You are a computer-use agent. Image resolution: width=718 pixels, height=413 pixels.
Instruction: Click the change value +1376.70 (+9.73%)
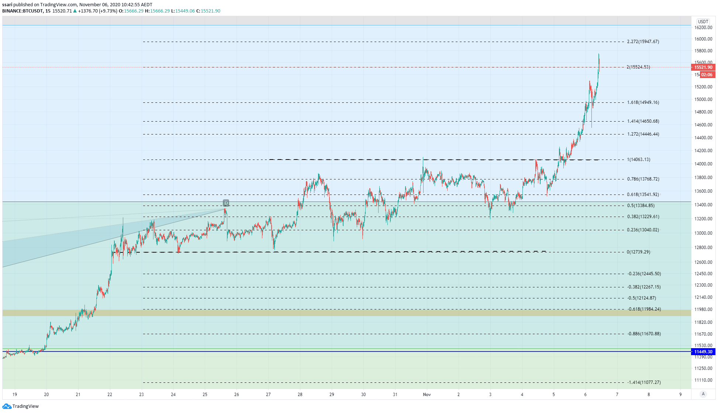coord(98,11)
